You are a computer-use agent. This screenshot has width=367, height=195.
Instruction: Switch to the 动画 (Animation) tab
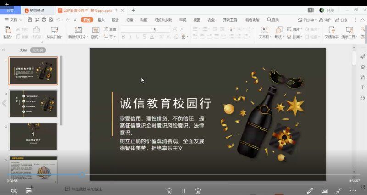tap(144, 20)
